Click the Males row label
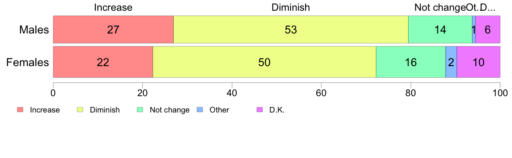 point(34,30)
